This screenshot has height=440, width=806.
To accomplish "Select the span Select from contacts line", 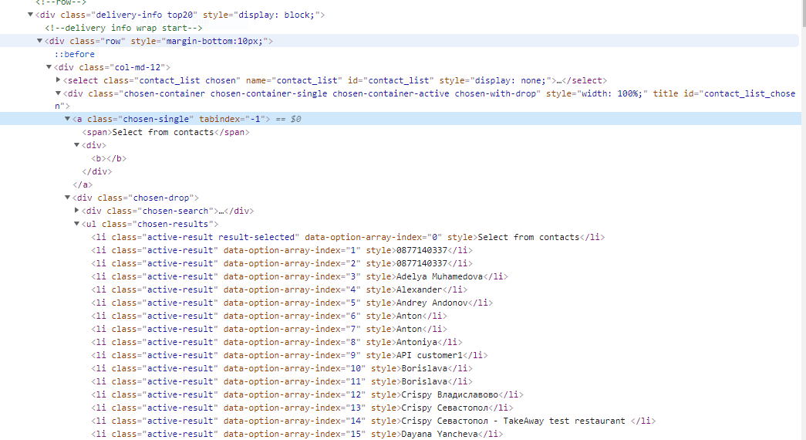I will coord(166,132).
